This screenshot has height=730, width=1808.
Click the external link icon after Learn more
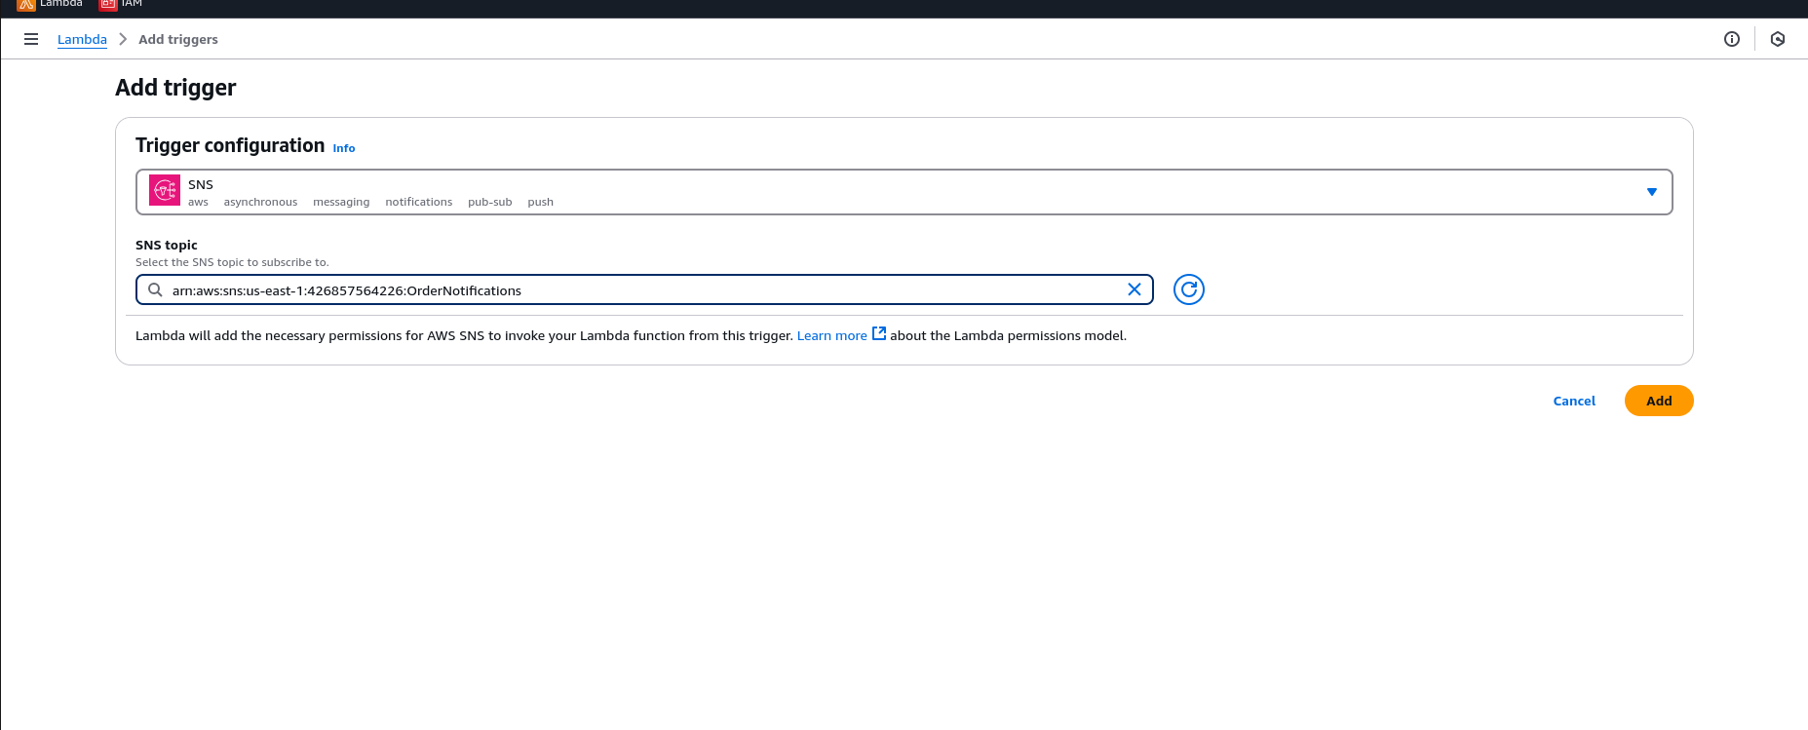879,333
